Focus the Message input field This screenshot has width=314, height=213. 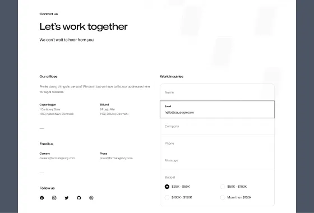(x=218, y=160)
